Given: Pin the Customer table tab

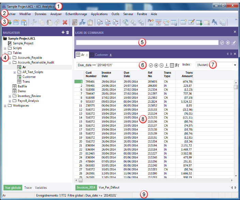Looking at the screenshot, I should [x=111, y=55].
